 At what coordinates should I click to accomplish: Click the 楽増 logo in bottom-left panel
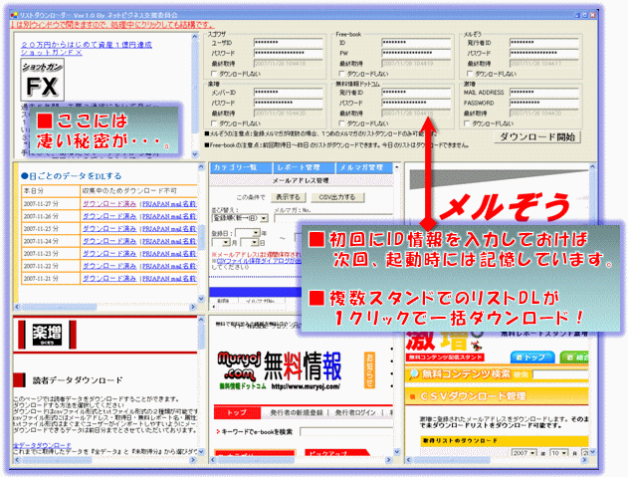pyautogui.click(x=47, y=335)
